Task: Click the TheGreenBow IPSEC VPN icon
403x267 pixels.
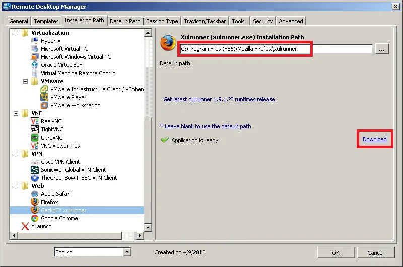Action: tap(35, 177)
